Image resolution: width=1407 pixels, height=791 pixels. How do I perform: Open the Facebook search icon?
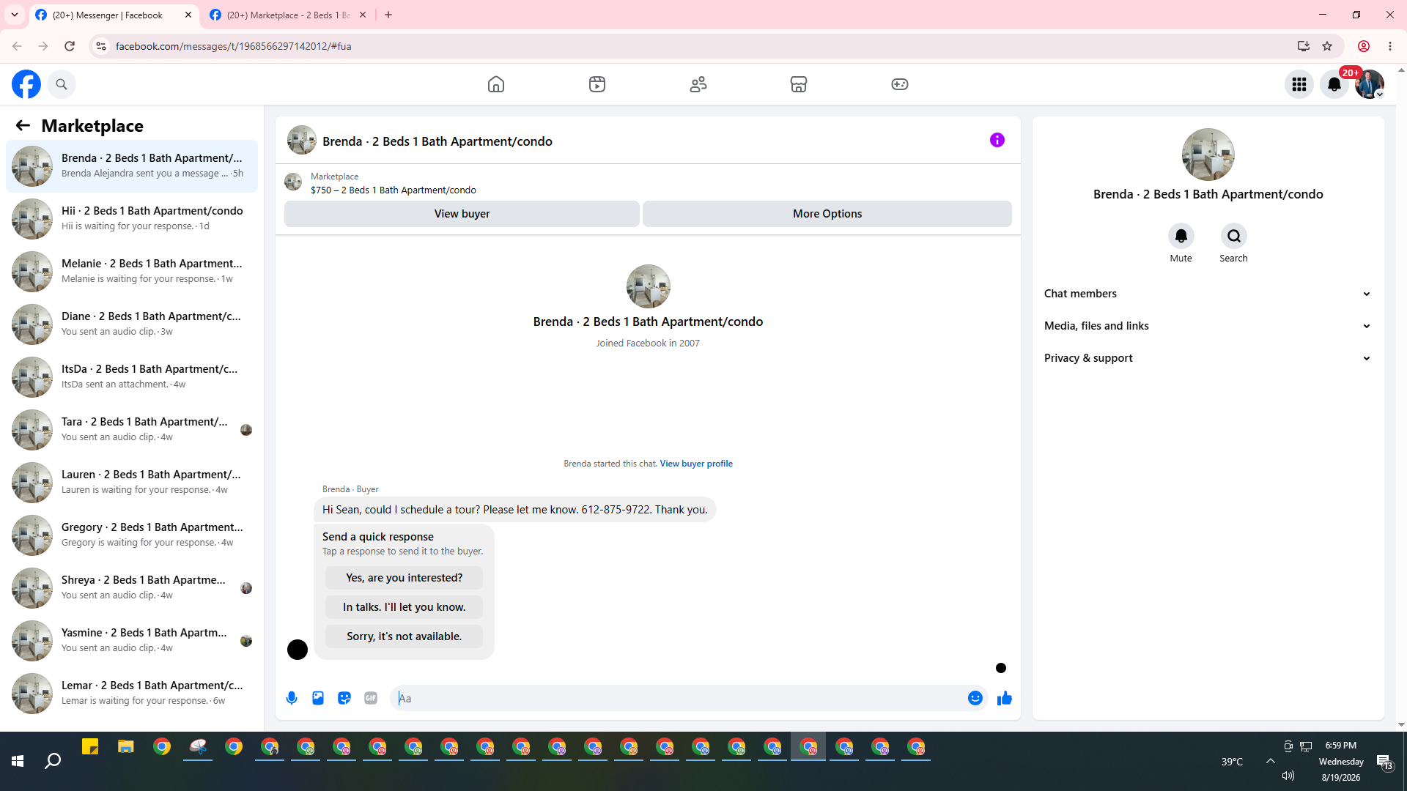[62, 84]
